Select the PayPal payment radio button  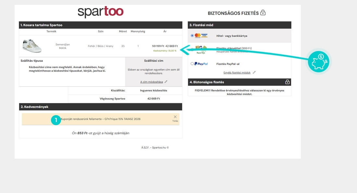point(192,64)
